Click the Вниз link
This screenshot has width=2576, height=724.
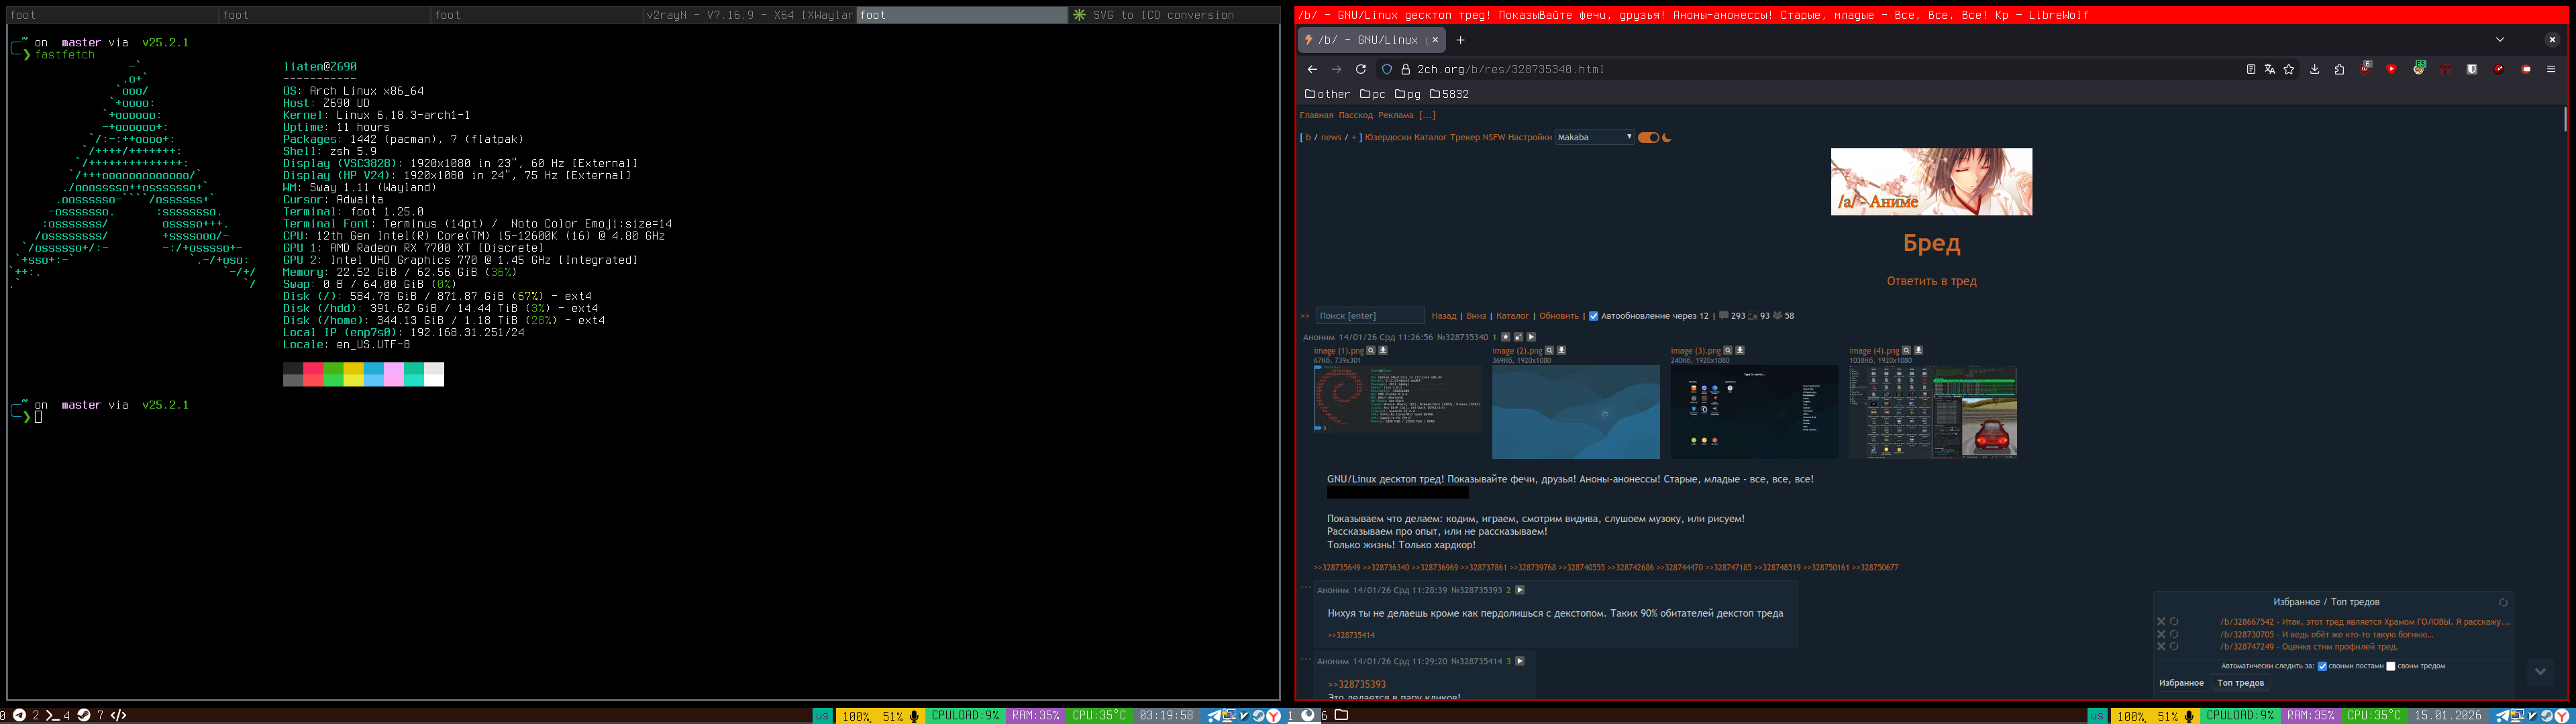1476,316
